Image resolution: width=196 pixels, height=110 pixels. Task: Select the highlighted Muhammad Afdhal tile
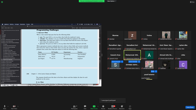(x=132, y=55)
